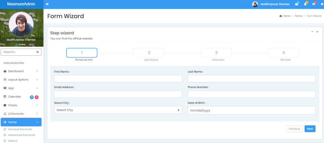Click the search magnifier icon
The image size is (324, 143).
[x=38, y=52]
